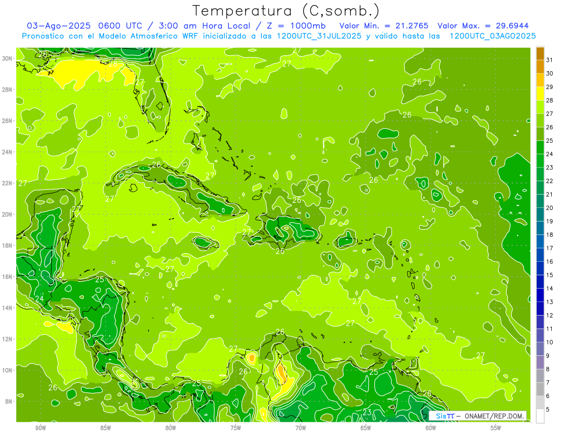This screenshot has width=562, height=434.
Task: Click the '18N' latitude axis label
Action: tap(7, 245)
